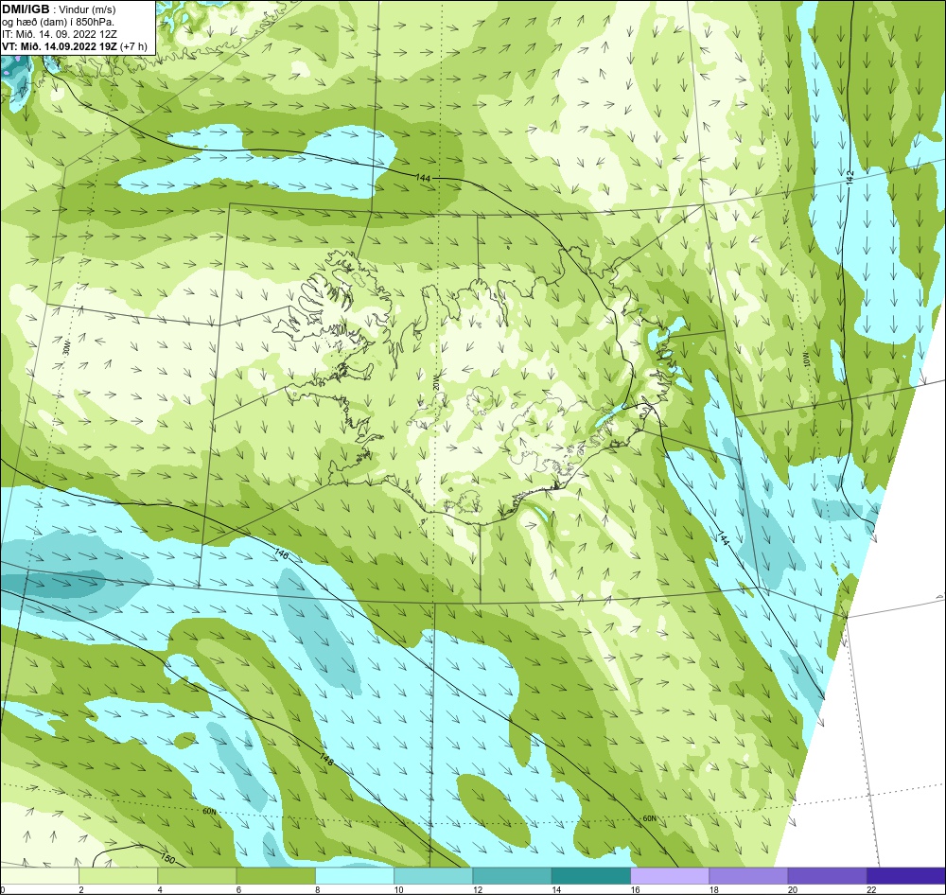946x895 pixels.
Task: Click legend tick value 10
Action: coord(398,889)
